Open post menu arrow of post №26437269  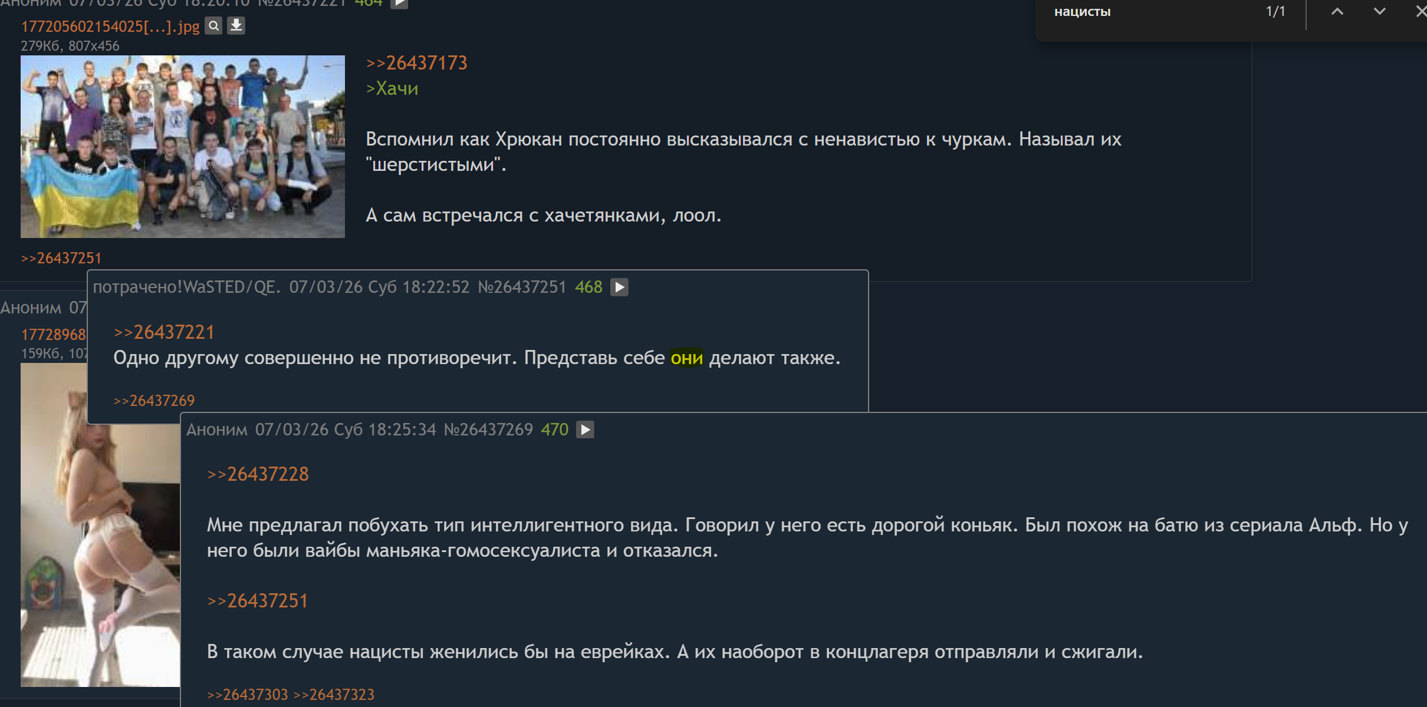(584, 430)
